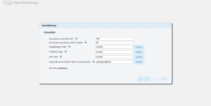Click the FFMPEG Path info icon
This screenshot has width=211, height=106.
coord(65,52)
